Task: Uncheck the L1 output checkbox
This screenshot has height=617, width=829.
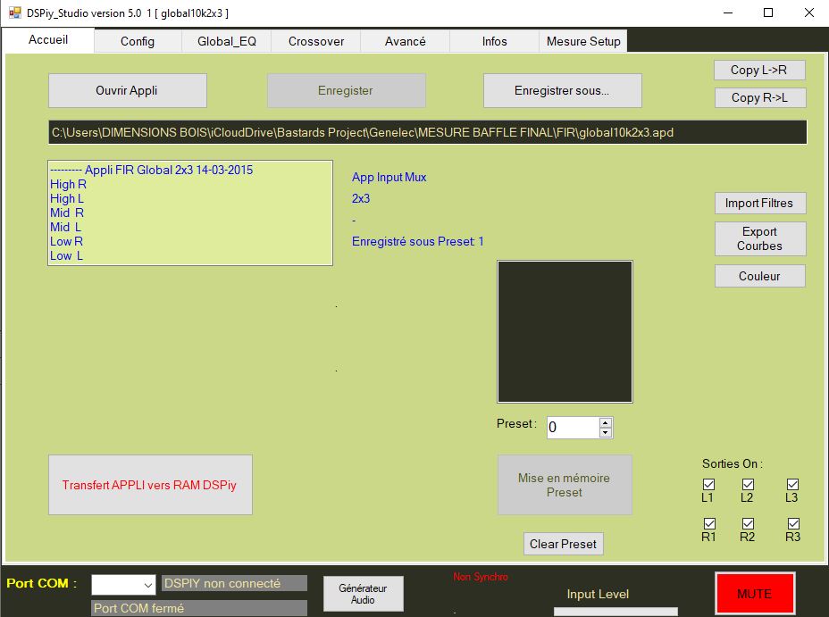Action: [708, 485]
